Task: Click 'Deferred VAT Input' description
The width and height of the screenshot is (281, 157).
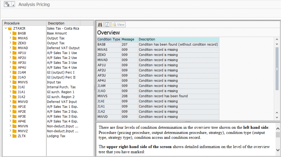Action: tap(62, 102)
